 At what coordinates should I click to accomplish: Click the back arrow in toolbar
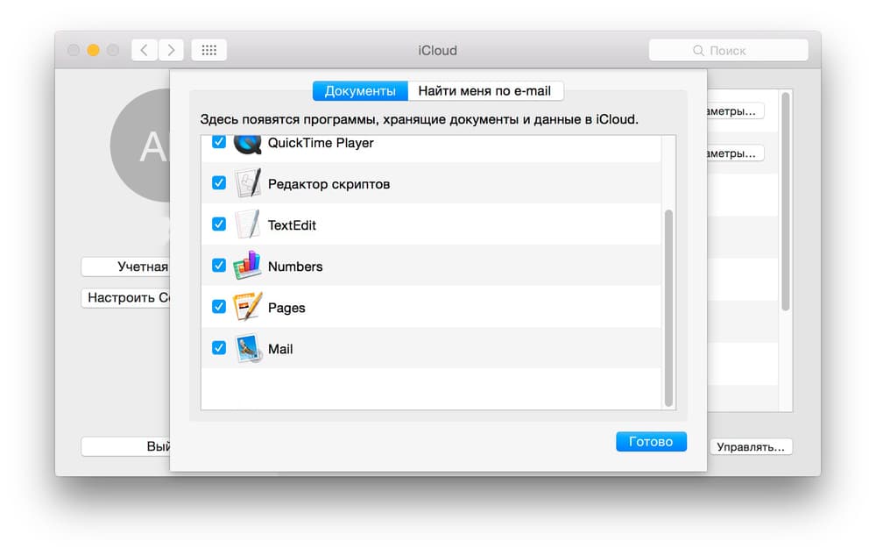pyautogui.click(x=145, y=50)
